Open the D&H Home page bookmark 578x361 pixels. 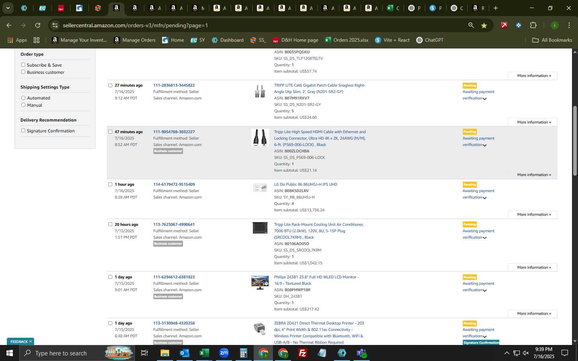295,40
